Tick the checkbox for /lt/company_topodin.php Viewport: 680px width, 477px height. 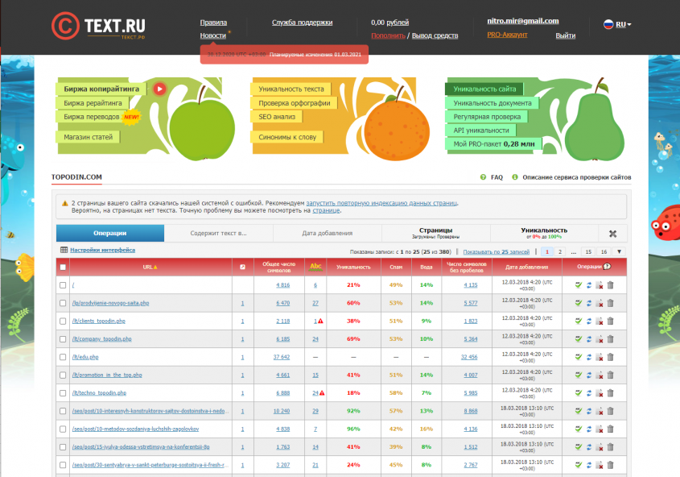coord(63,338)
